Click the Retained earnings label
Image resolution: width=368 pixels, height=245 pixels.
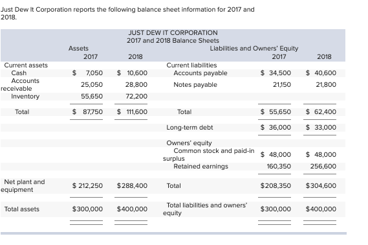[200, 167]
